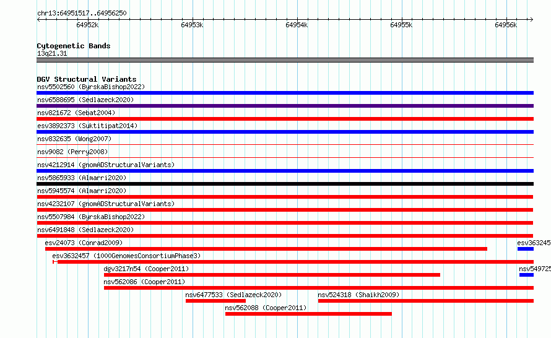This screenshot has height=338, width=551.
Task: Open esv3892373 (Suktitipat2014) label
Action: click(87, 126)
